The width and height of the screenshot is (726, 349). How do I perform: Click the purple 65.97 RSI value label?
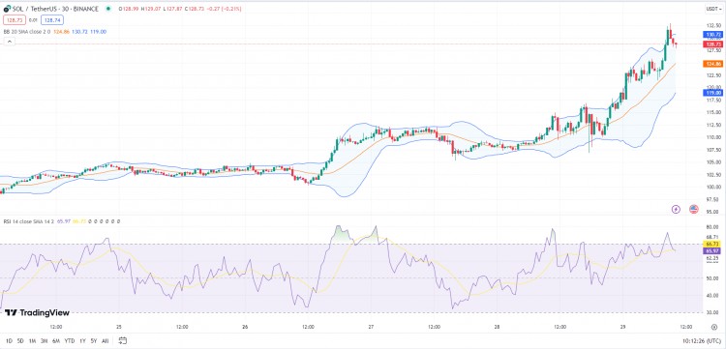pos(713,250)
